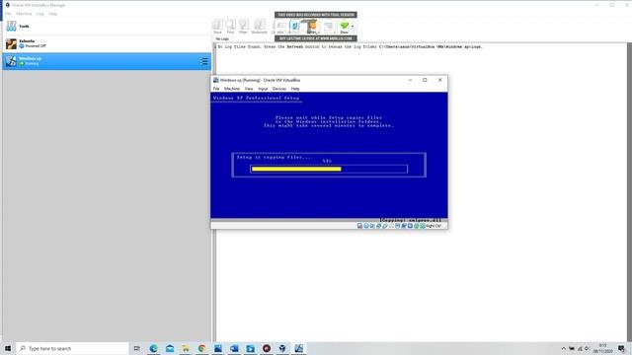The height and width of the screenshot is (355, 632).
Task: Open the Windows xp VM tools list menu
Action: tap(204, 61)
